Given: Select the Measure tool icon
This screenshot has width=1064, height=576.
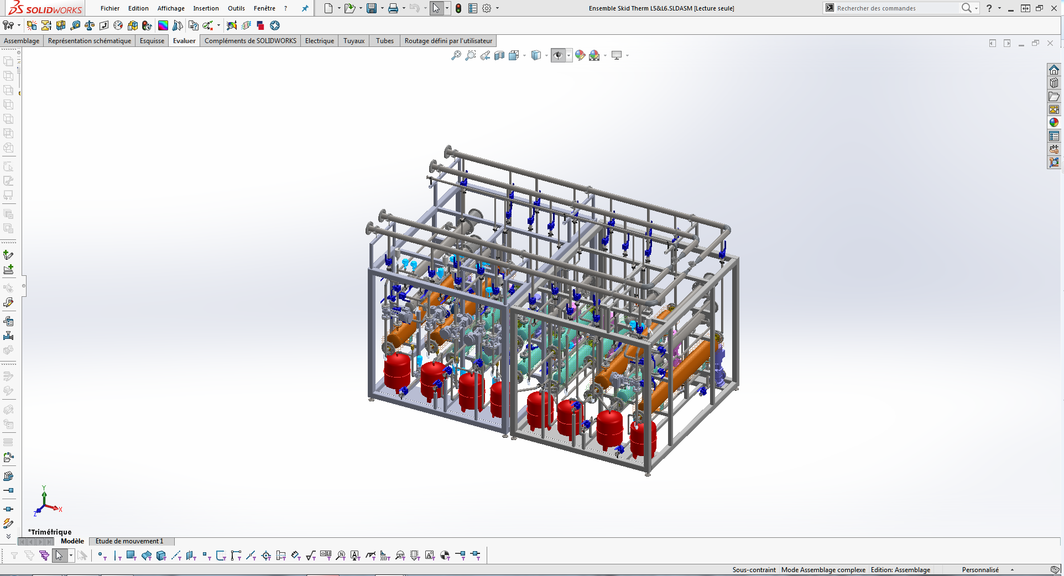Looking at the screenshot, I should (75, 25).
